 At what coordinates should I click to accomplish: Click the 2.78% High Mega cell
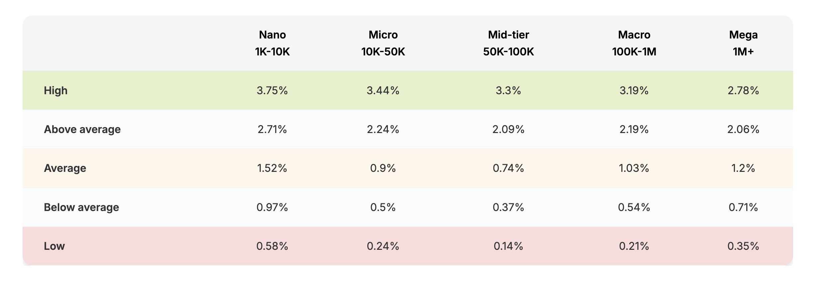point(743,91)
